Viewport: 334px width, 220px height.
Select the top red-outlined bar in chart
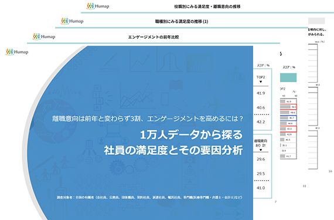(288, 107)
